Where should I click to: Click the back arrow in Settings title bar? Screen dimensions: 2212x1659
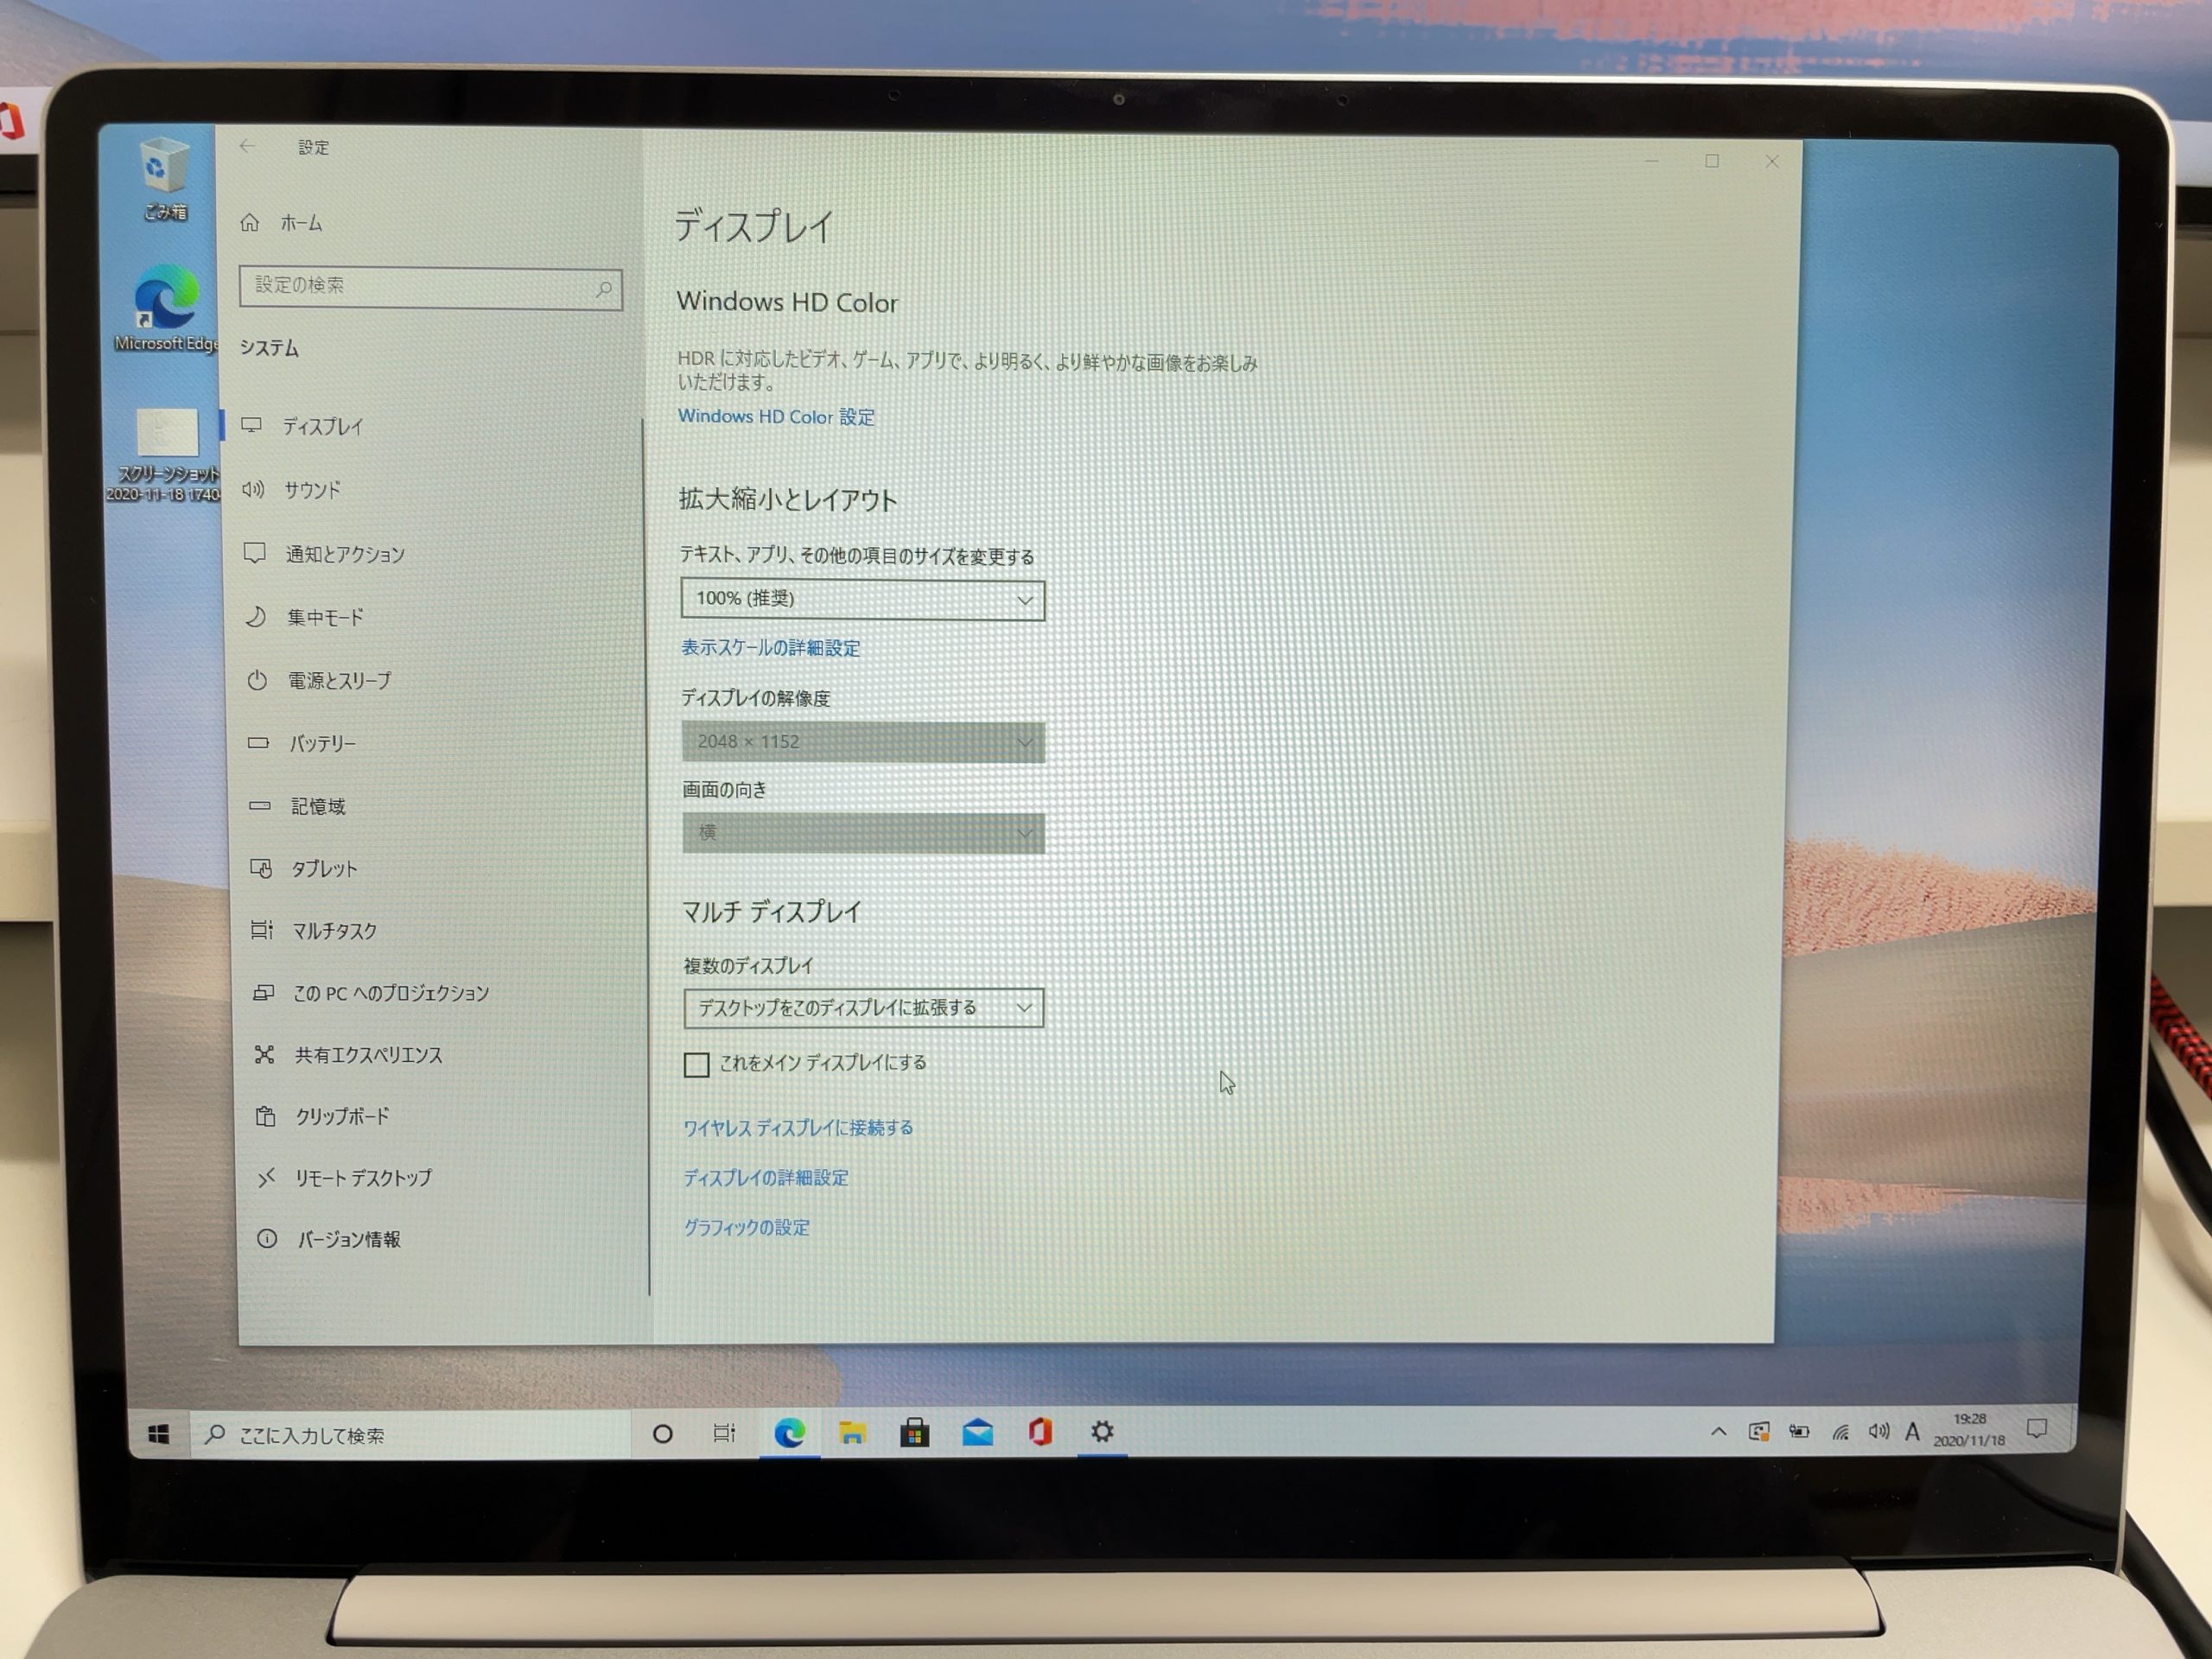(247, 146)
